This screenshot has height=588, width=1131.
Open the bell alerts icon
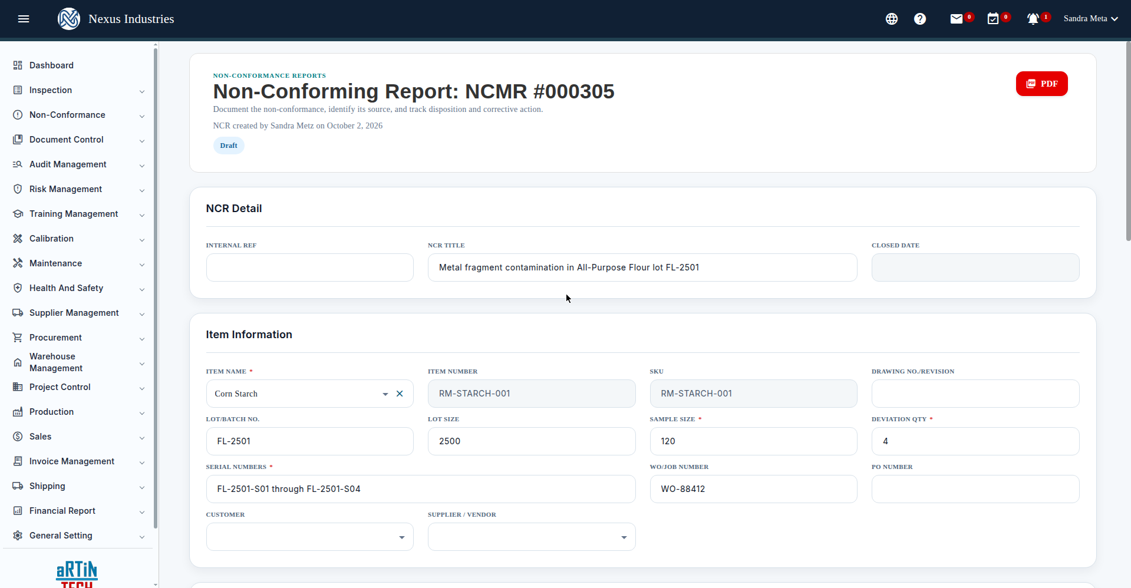pos(1033,19)
